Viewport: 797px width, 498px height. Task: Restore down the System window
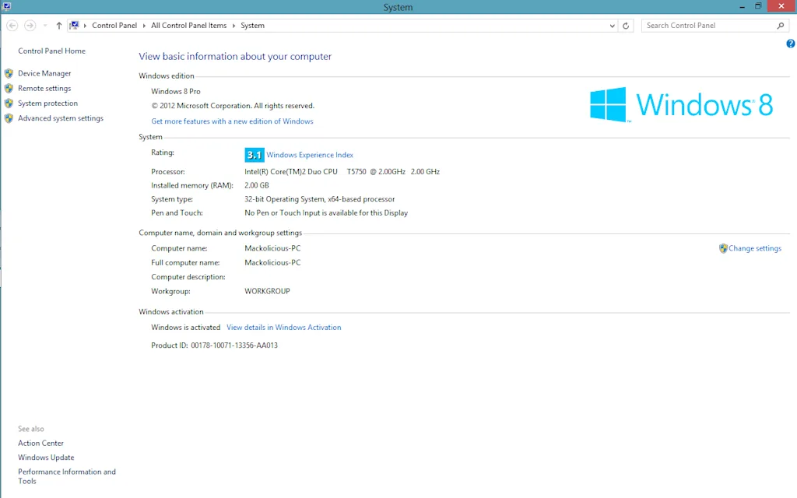pyautogui.click(x=758, y=6)
